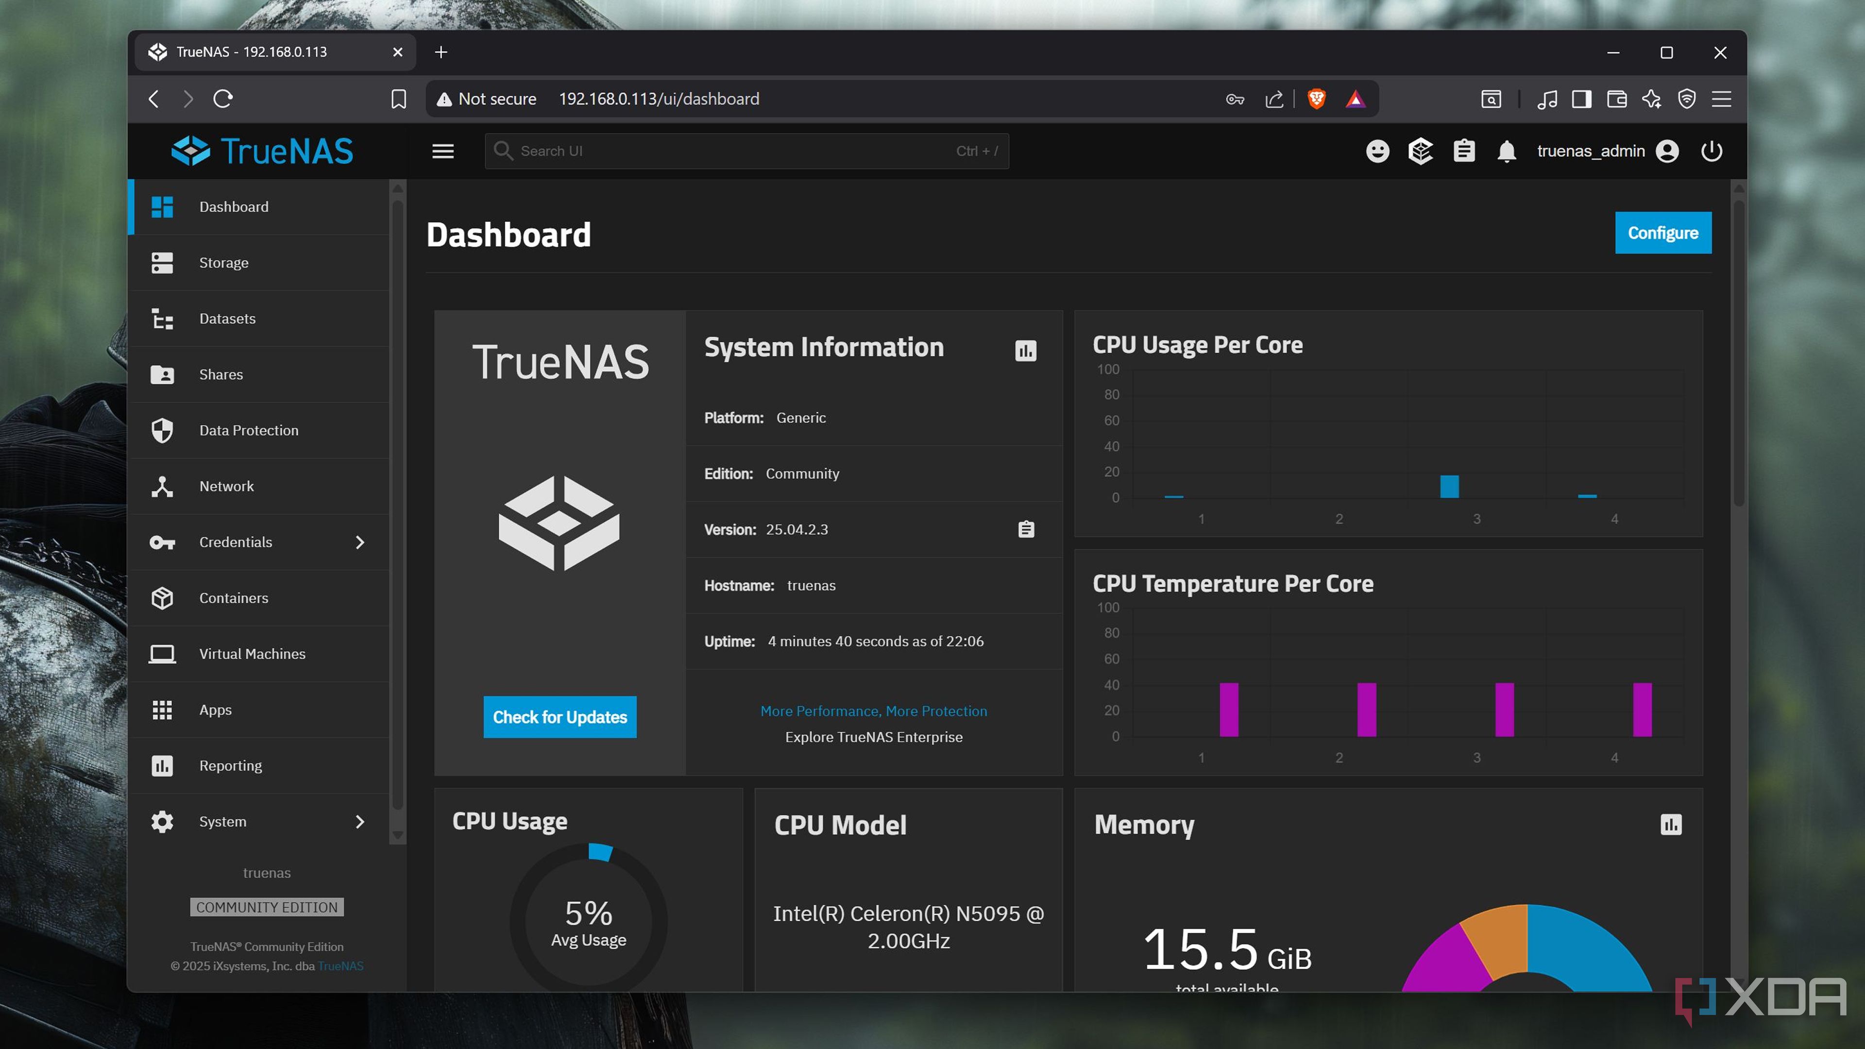Screen dimensions: 1865x1049
Task: Click the power icon in the top bar
Action: 1712,152
